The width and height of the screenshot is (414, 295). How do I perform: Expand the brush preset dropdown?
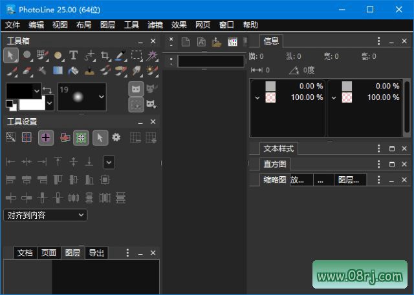[102, 97]
